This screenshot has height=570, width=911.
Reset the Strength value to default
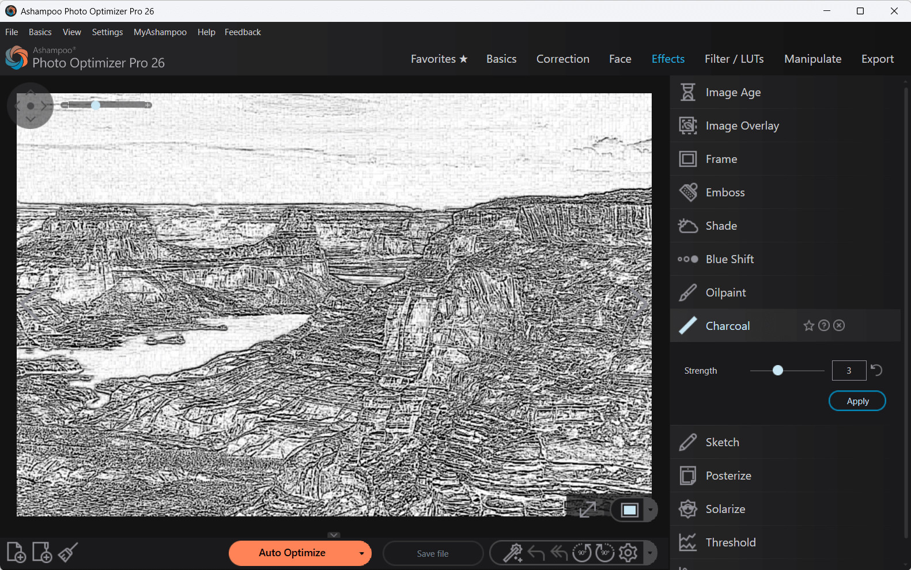click(x=876, y=370)
